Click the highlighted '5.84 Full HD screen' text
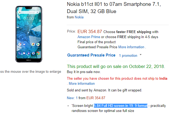The width and height of the screenshot is (174, 113). [120, 106]
